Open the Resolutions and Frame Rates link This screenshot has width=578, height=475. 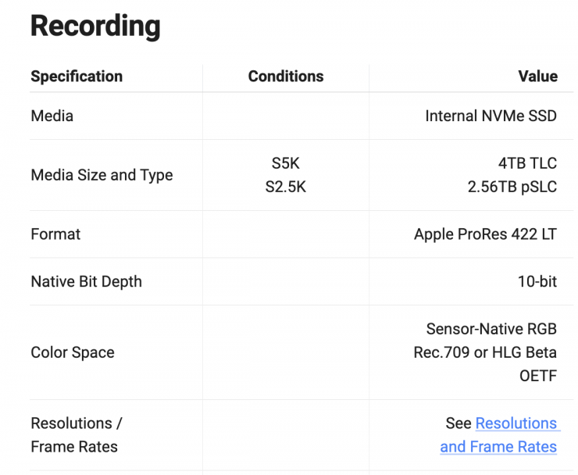pos(516,423)
